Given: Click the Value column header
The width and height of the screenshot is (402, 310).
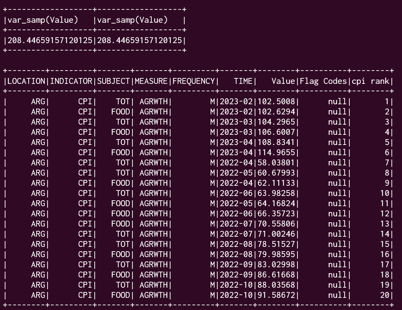Looking at the screenshot, I should pos(283,81).
